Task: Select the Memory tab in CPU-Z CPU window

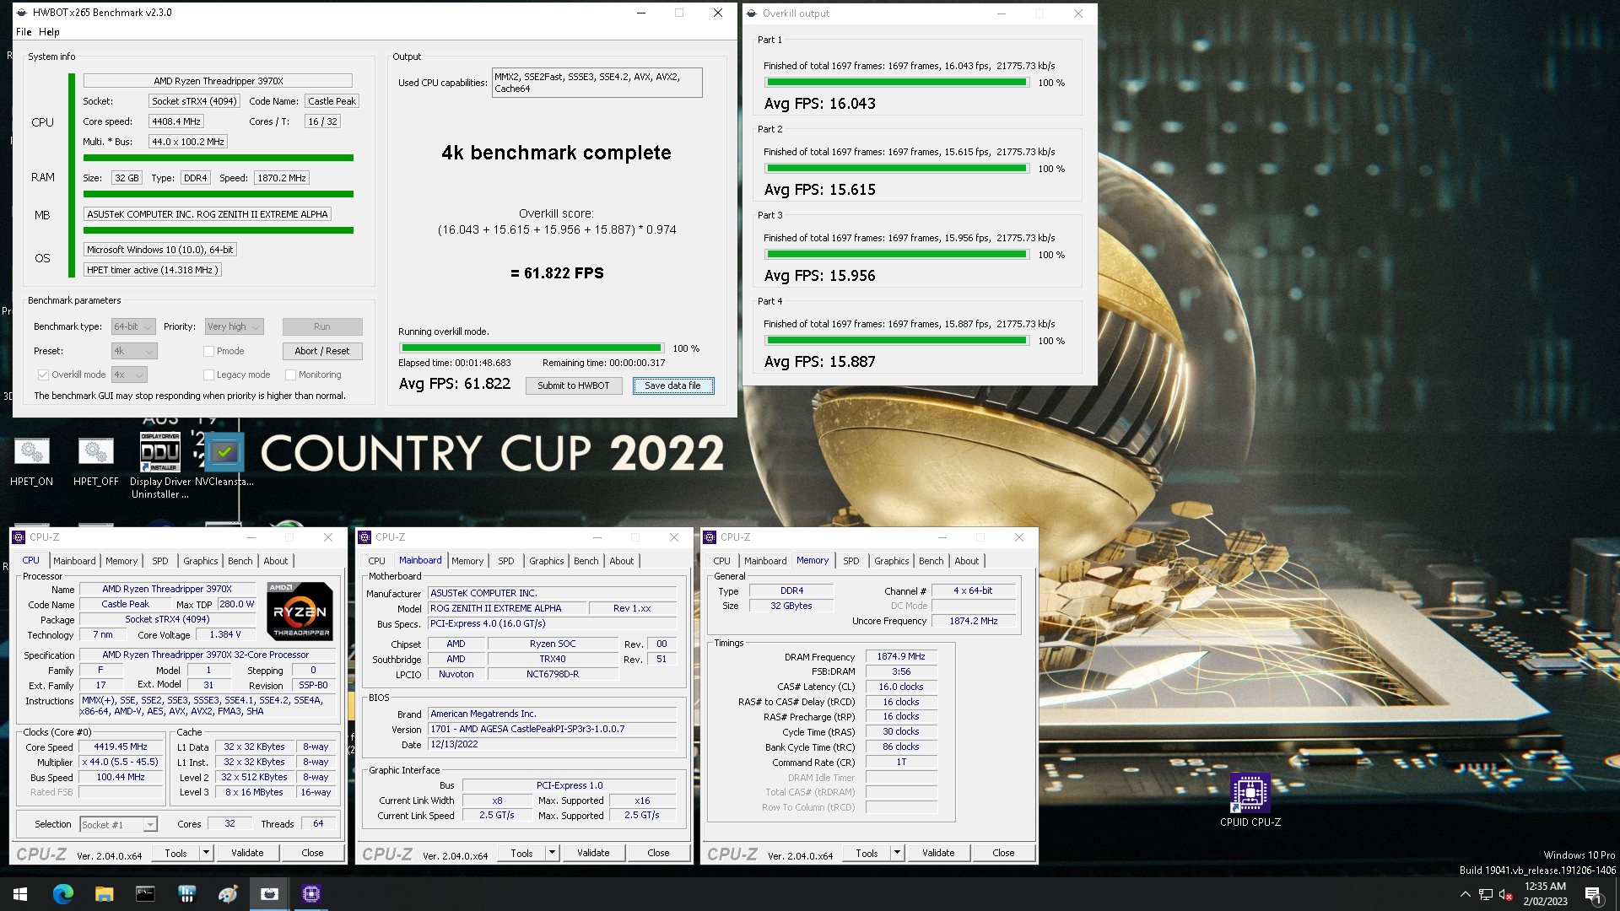Action: (x=121, y=561)
